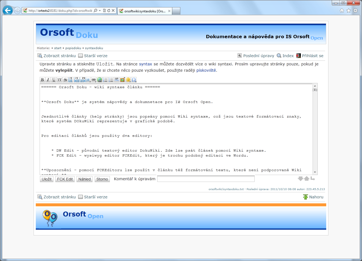Open the select headline level dropdown
This screenshot has width=362, height=261.
pos(88,80)
